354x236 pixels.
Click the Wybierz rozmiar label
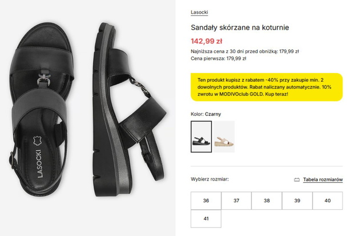(210, 179)
